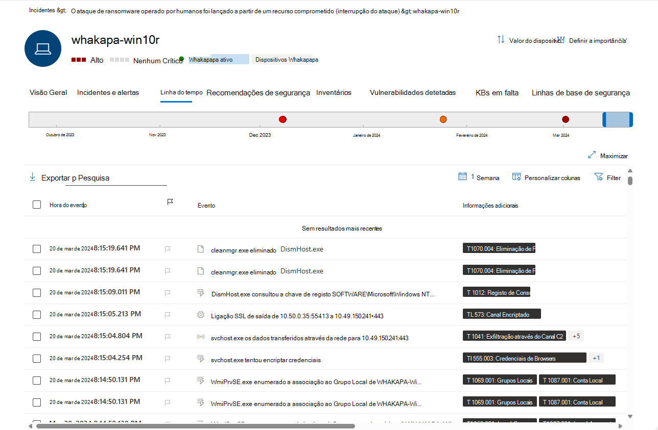658x430 pixels.
Task: Check the second cleanmgr.exe eliminado row
Action: pos(37,271)
